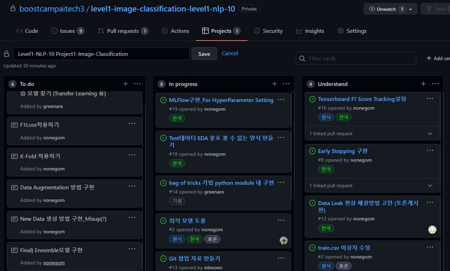Screen dimensions: 450x271
Task: Open menu for Test데이터 EDA card
Action: point(281,138)
